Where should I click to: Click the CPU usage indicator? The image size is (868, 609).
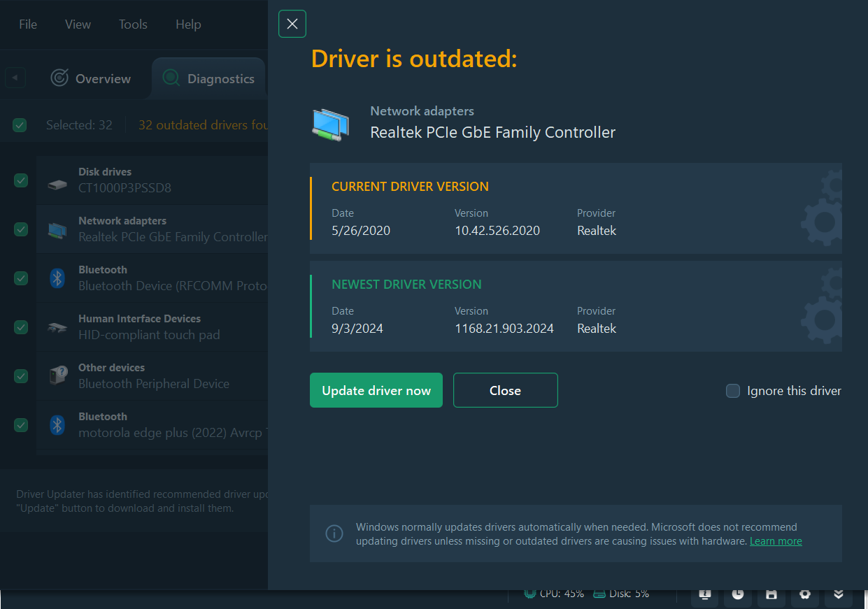coord(554,594)
